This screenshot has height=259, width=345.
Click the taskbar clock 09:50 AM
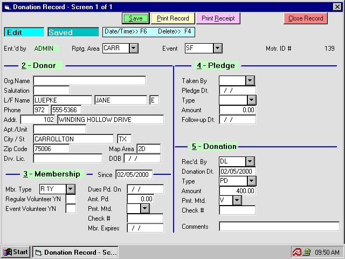click(x=327, y=252)
